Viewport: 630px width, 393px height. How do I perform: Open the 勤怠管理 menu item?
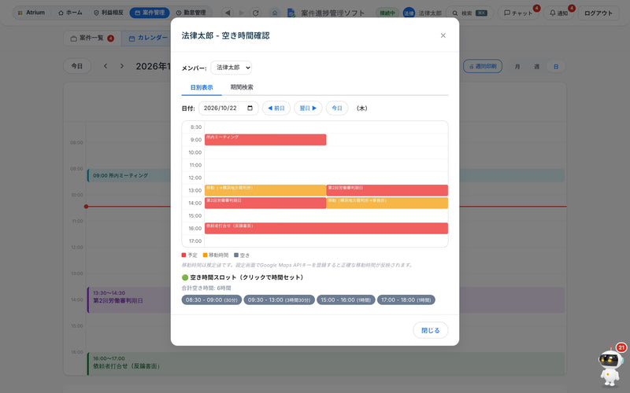coord(191,13)
